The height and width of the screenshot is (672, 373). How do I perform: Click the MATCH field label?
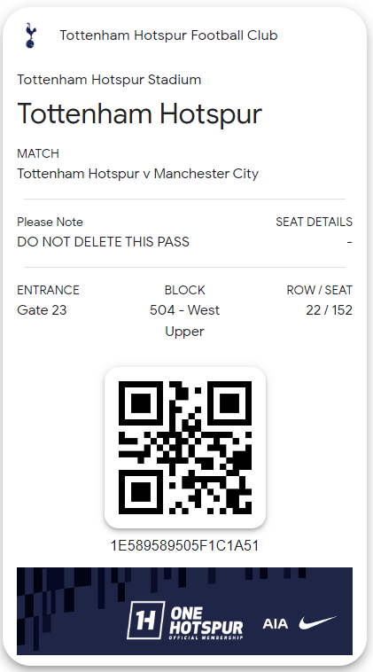38,153
